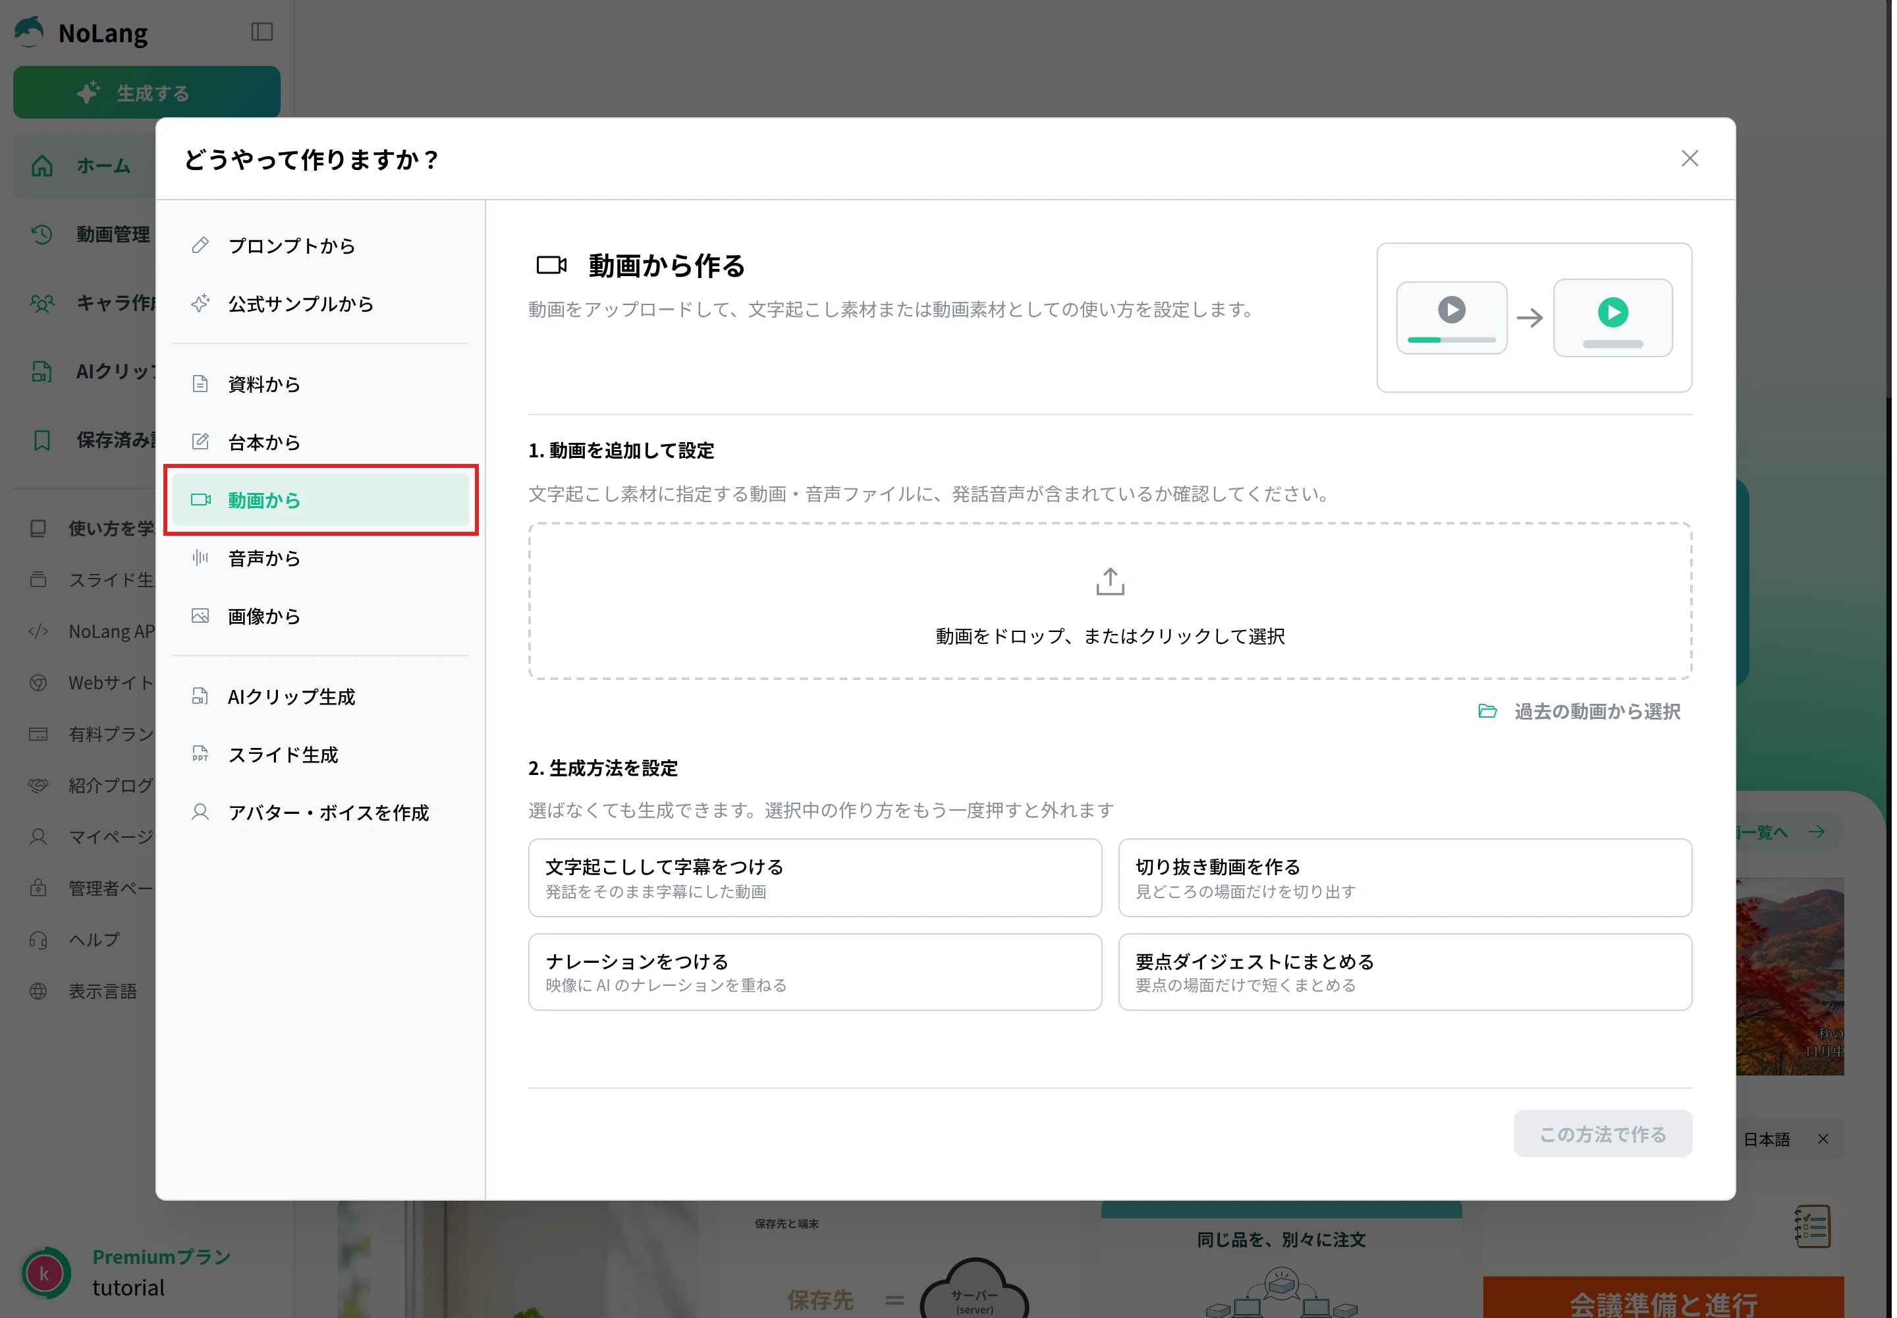Open AIクリップ生成 in dialog list
This screenshot has width=1897, height=1318.
[320, 696]
